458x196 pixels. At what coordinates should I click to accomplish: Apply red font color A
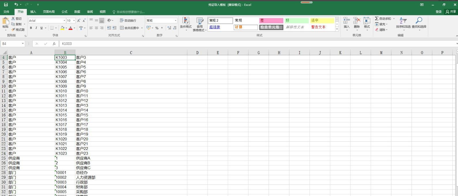pyautogui.click(x=71, y=28)
